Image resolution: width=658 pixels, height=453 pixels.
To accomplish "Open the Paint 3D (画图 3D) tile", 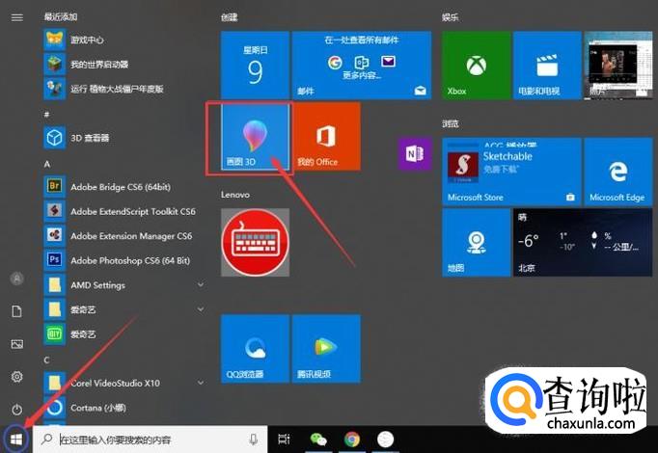I will click(x=255, y=137).
